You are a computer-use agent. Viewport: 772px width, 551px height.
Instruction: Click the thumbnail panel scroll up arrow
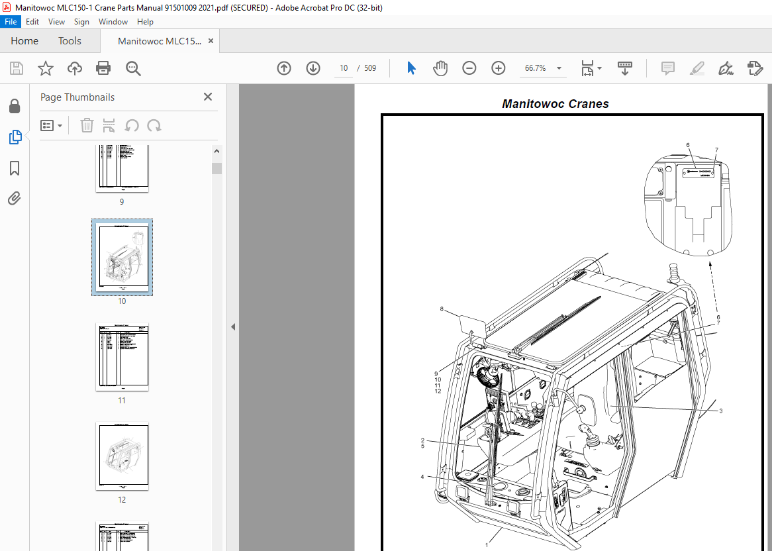pos(217,151)
